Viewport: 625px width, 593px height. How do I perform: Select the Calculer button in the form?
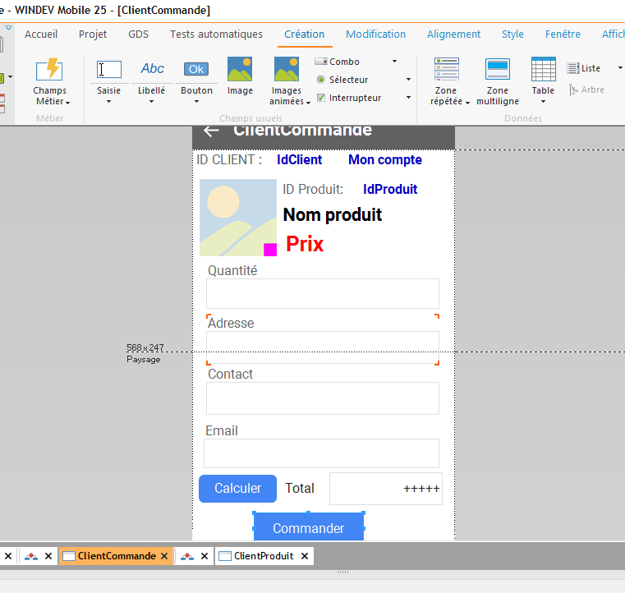[237, 489]
